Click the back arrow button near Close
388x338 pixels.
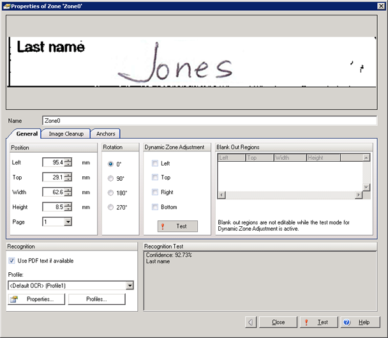252,322
